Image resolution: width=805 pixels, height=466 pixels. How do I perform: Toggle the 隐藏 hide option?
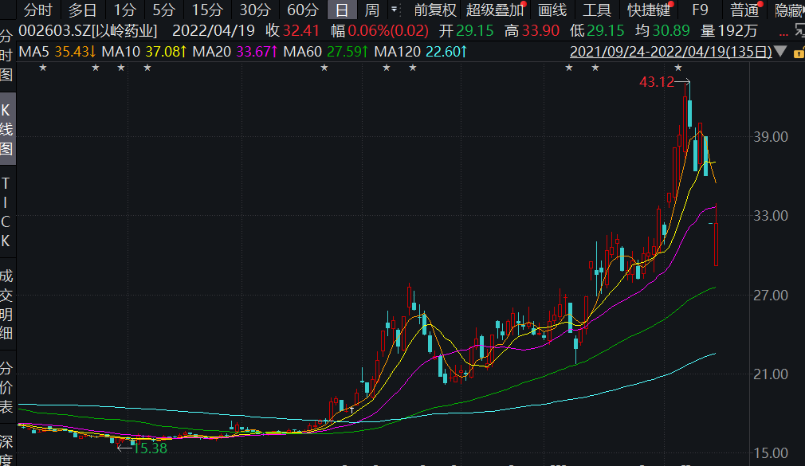click(787, 10)
